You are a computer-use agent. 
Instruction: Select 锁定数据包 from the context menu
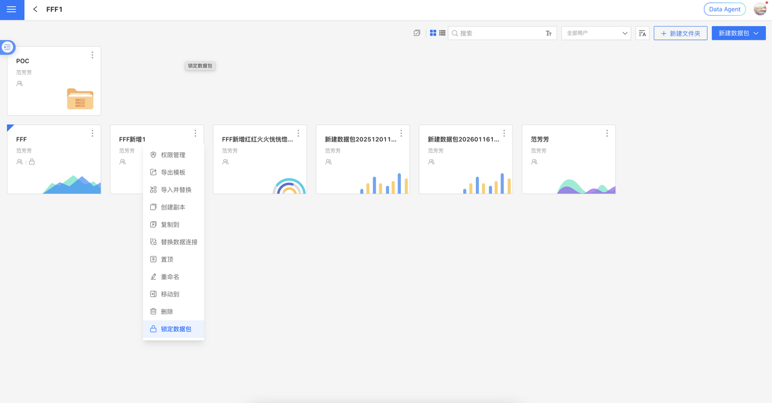tap(176, 329)
